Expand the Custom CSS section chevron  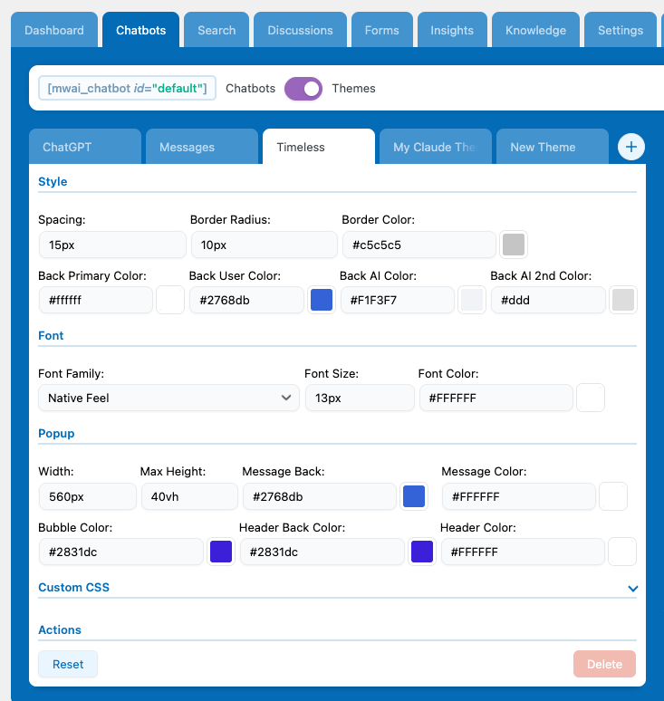point(632,589)
